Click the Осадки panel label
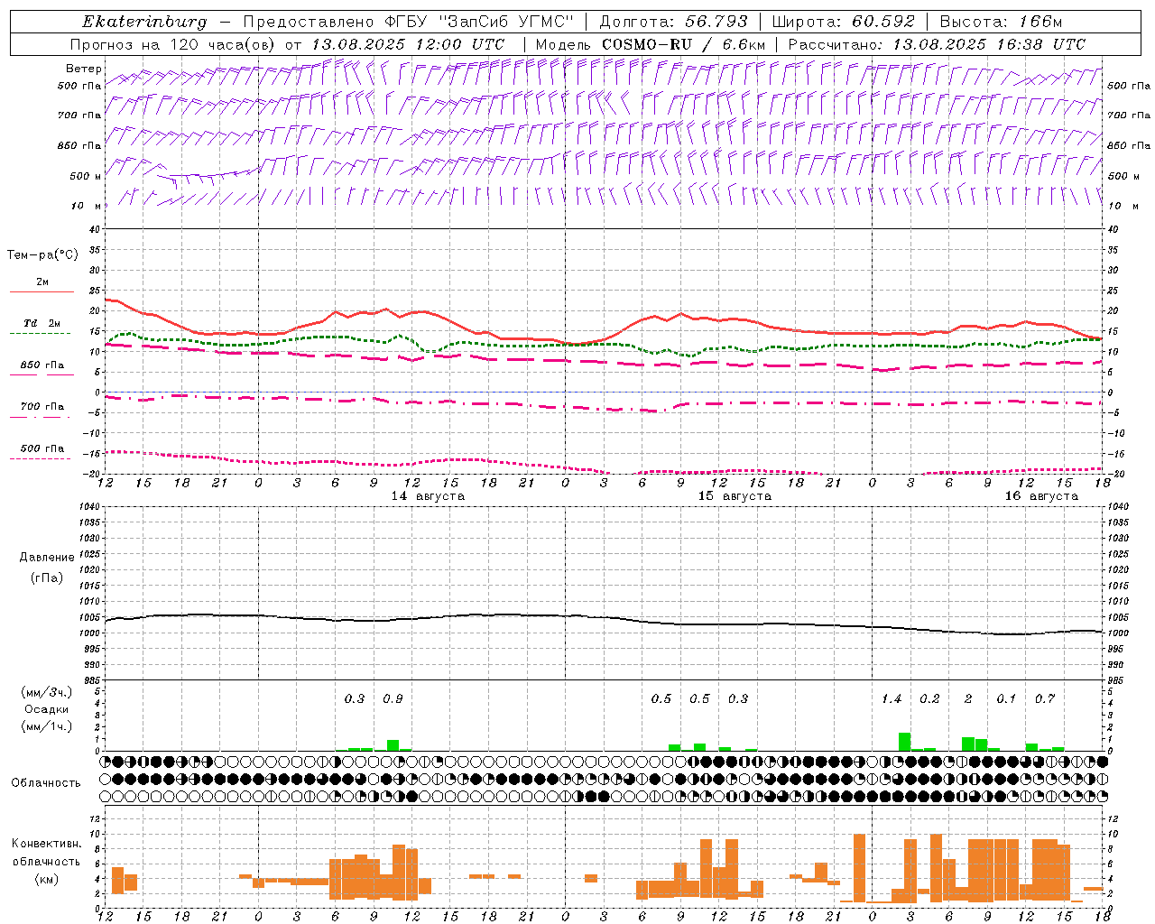1155x924 pixels. pos(47,709)
